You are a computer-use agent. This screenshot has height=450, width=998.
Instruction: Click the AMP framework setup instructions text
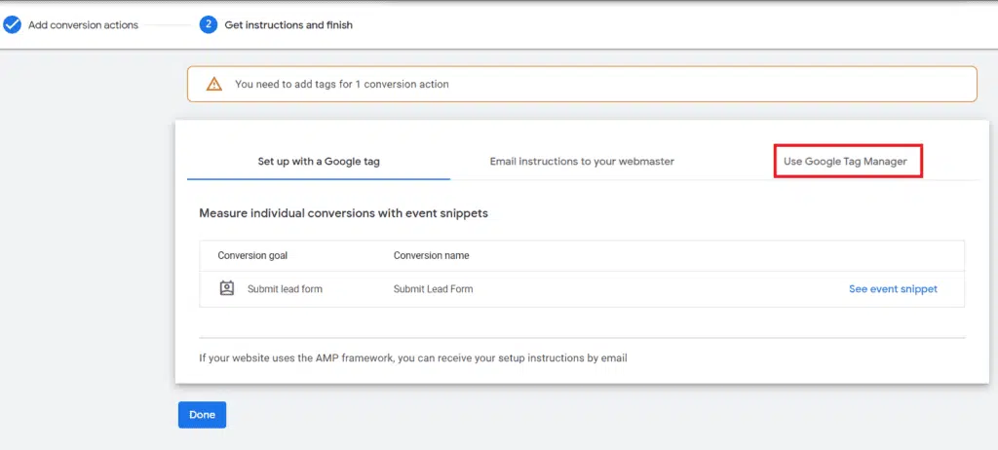[x=412, y=357]
